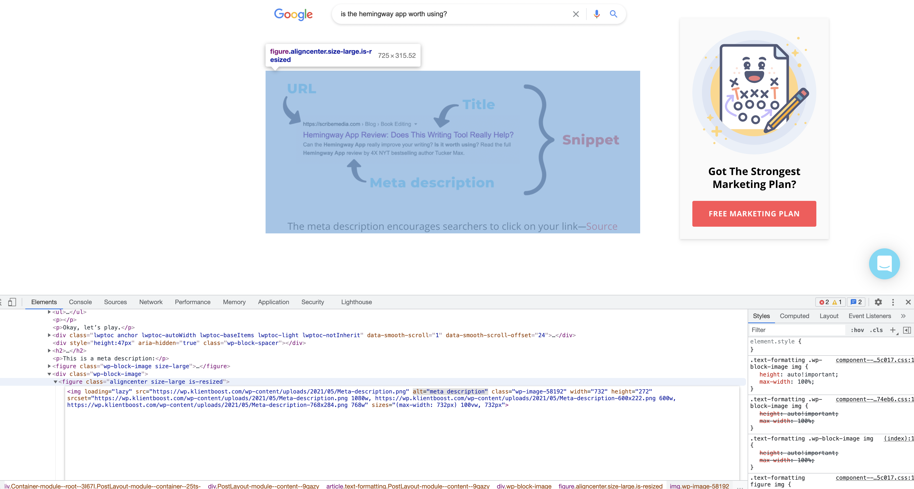Click the active 'max-width: 100%' declaration

point(787,382)
